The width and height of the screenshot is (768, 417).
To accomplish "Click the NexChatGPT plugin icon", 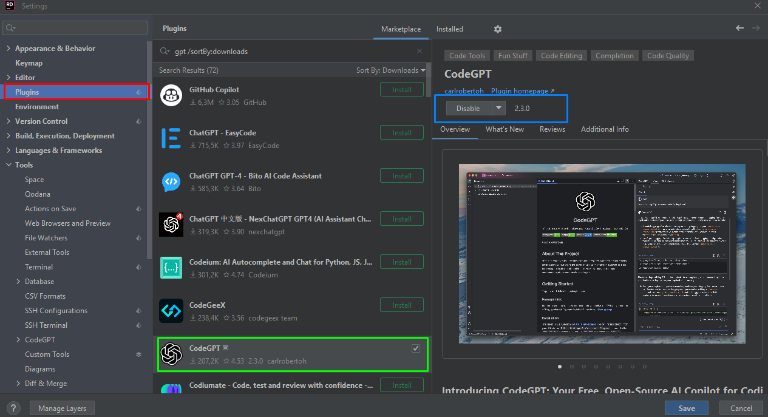I will tap(171, 225).
